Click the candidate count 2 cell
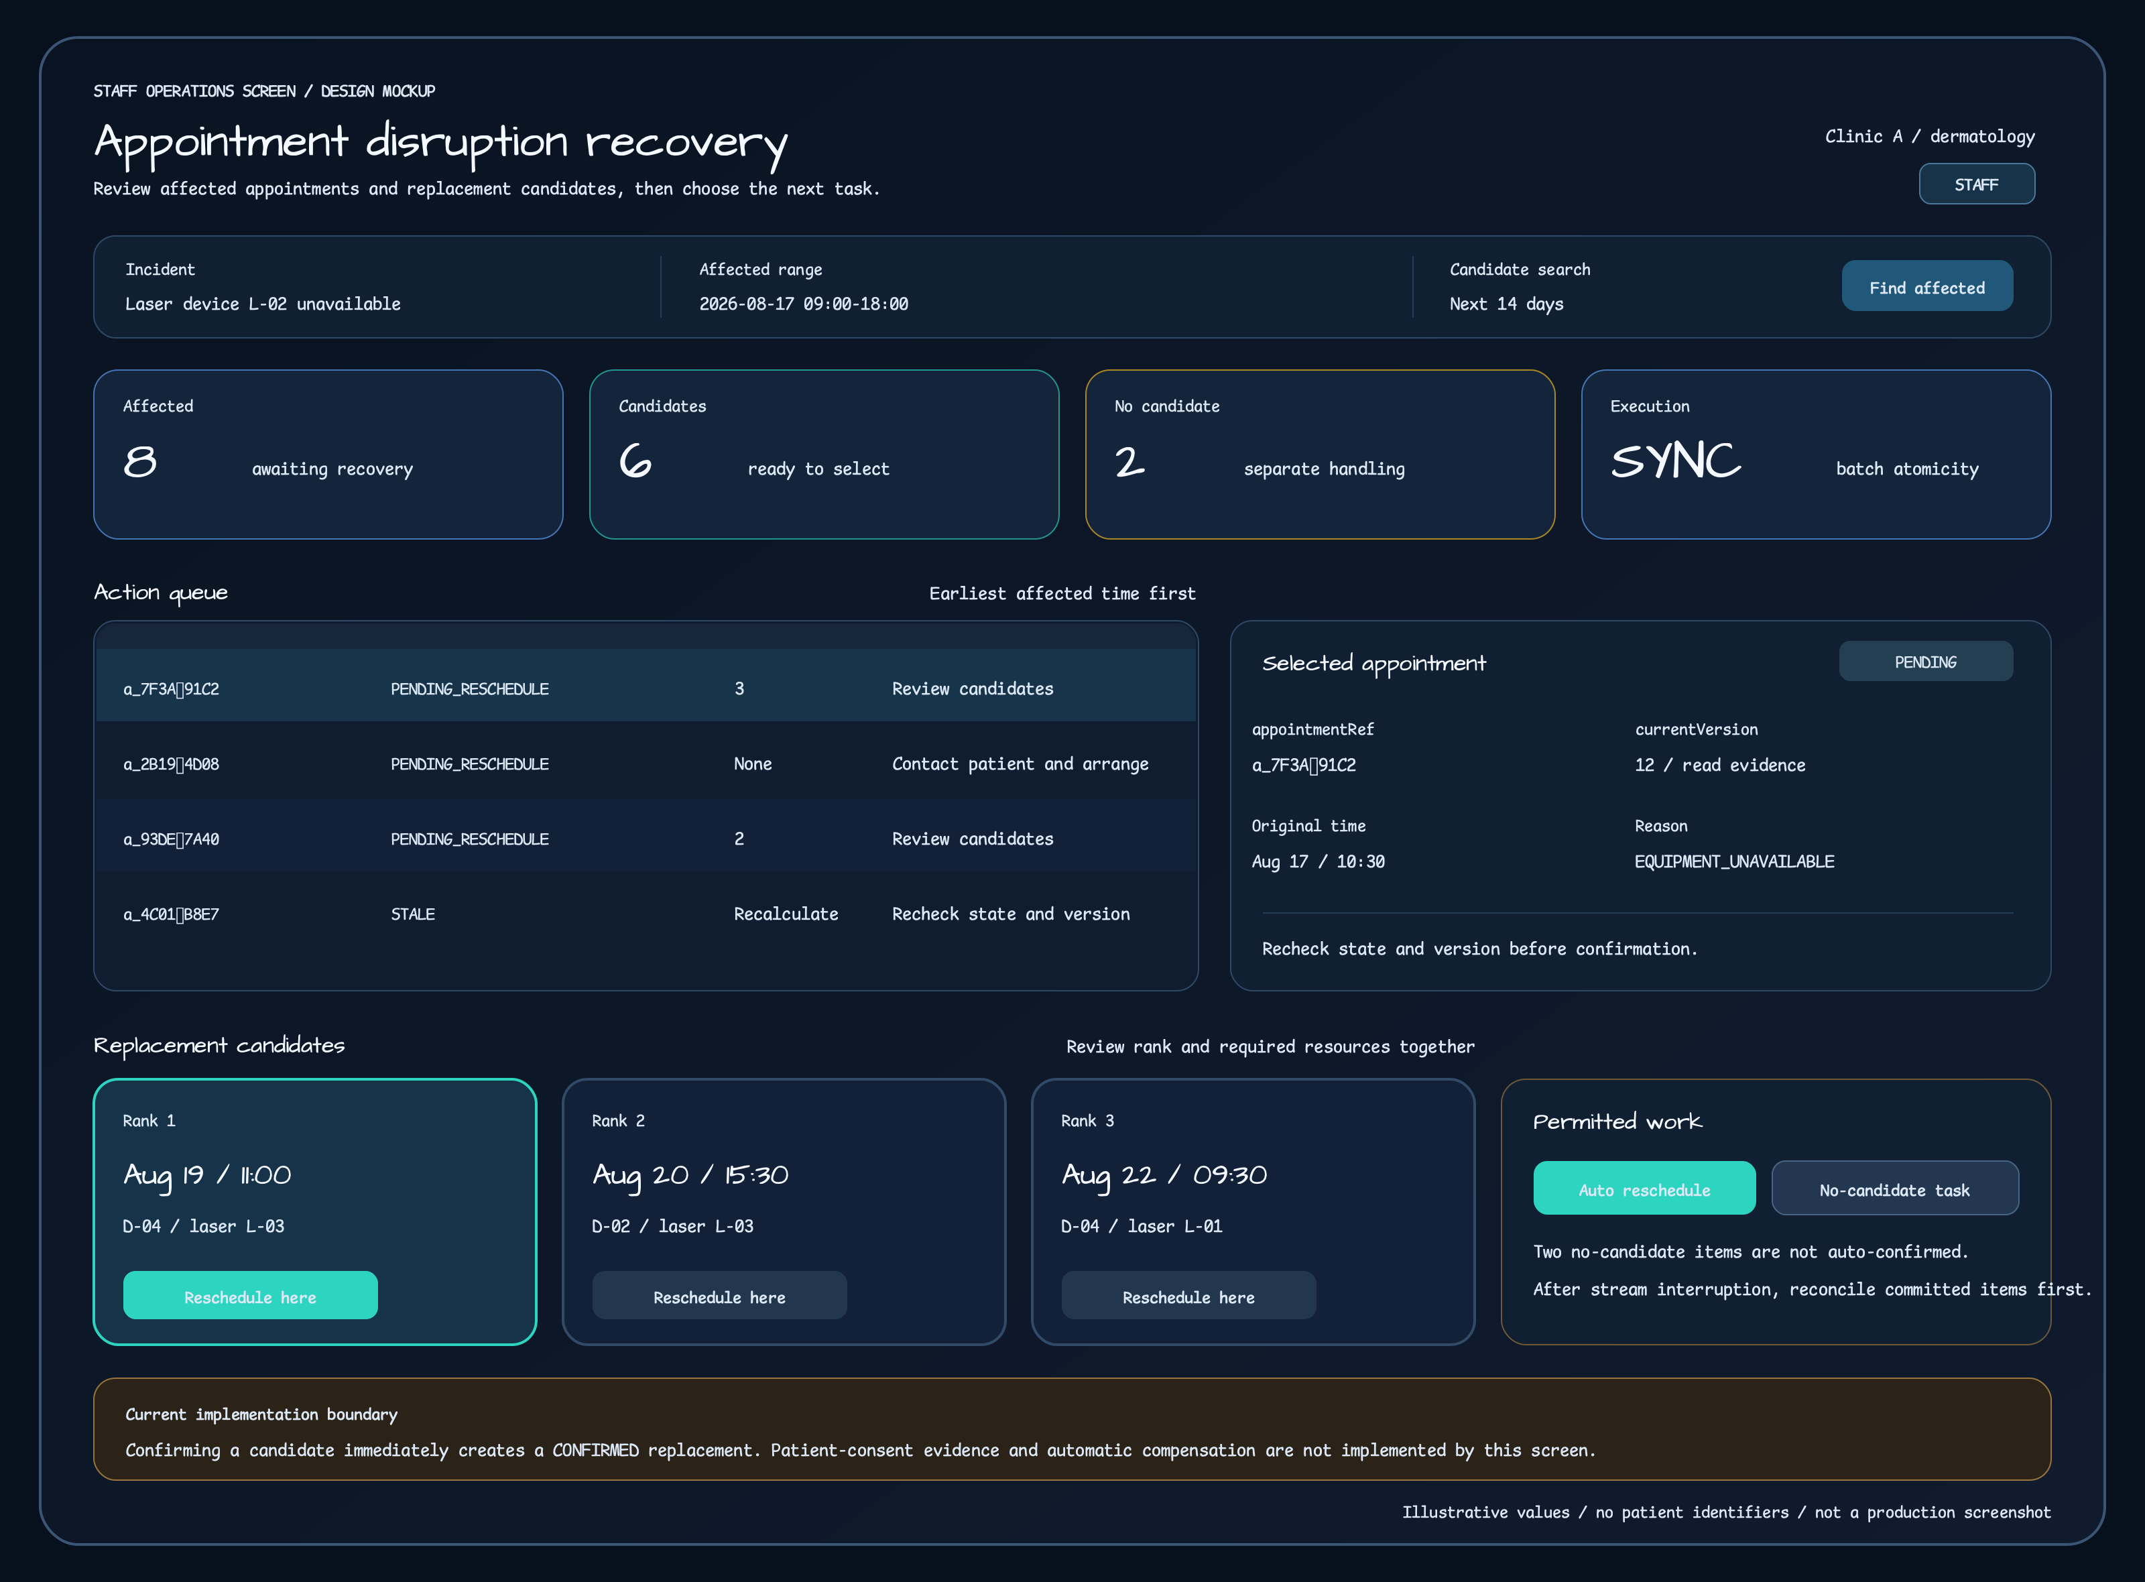 click(738, 839)
